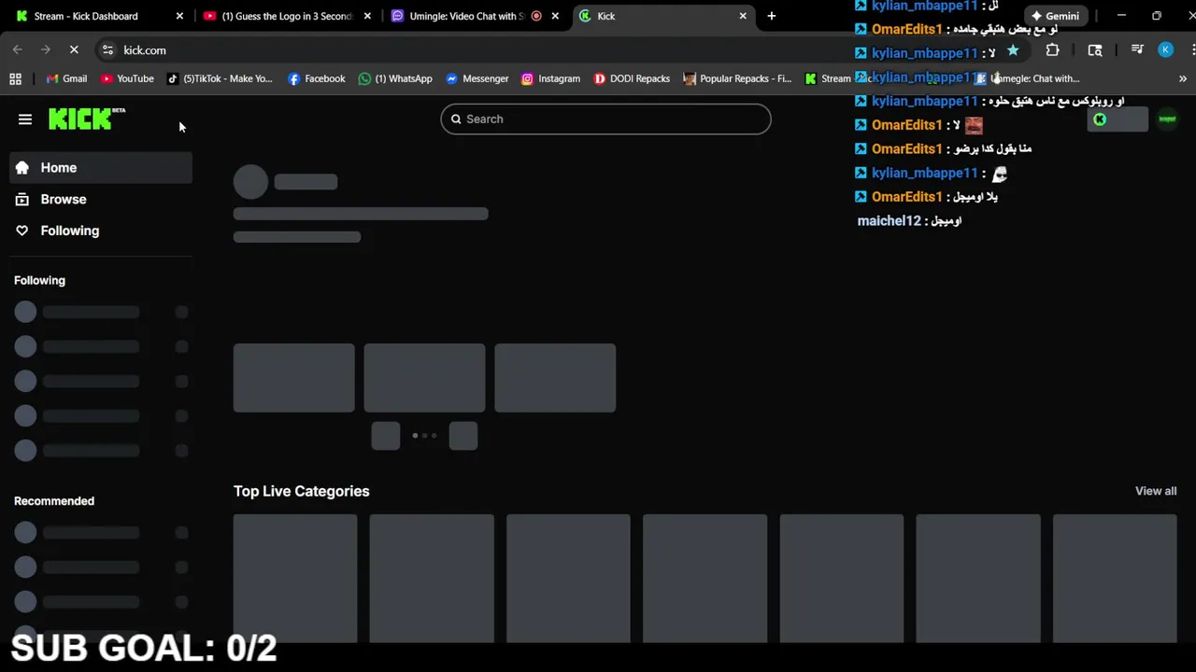Click the first featured stream thumbnail placeholder

coord(293,378)
